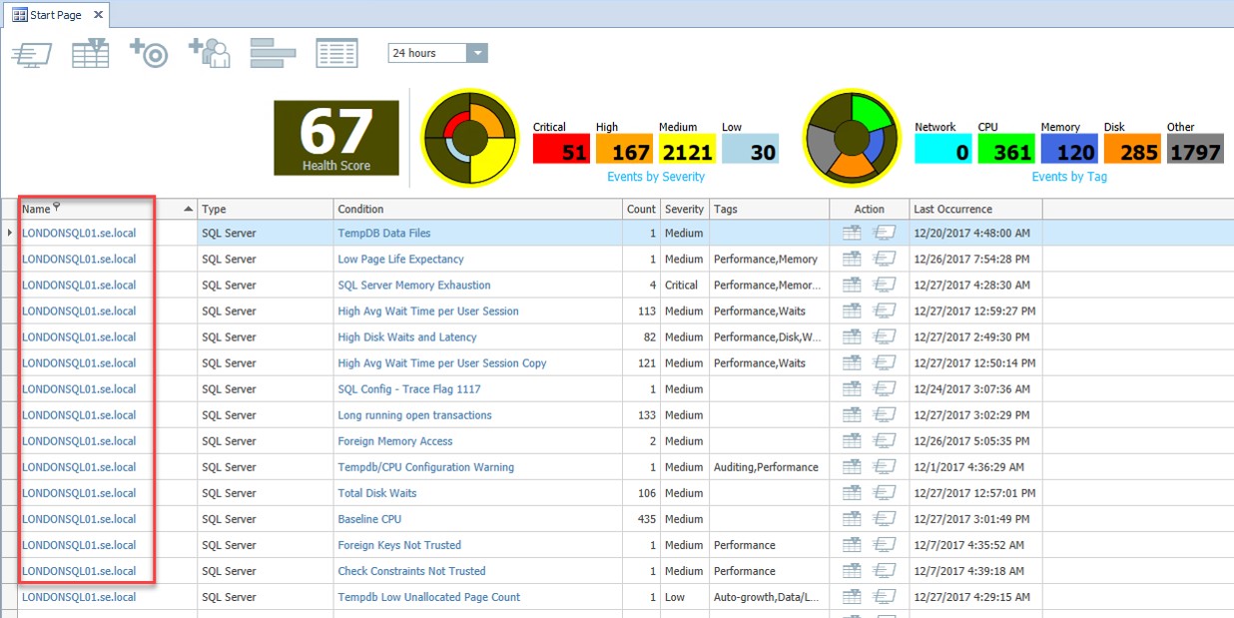Open Tempdb Low Unallocated Page Count link

(429, 597)
